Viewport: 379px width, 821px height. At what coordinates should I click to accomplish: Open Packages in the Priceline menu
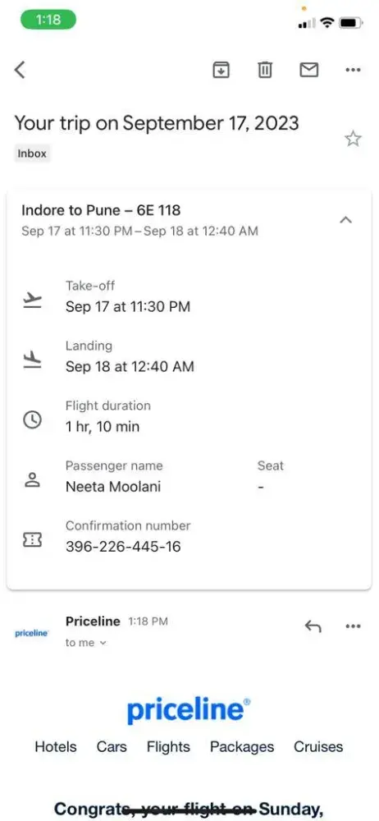[242, 746]
